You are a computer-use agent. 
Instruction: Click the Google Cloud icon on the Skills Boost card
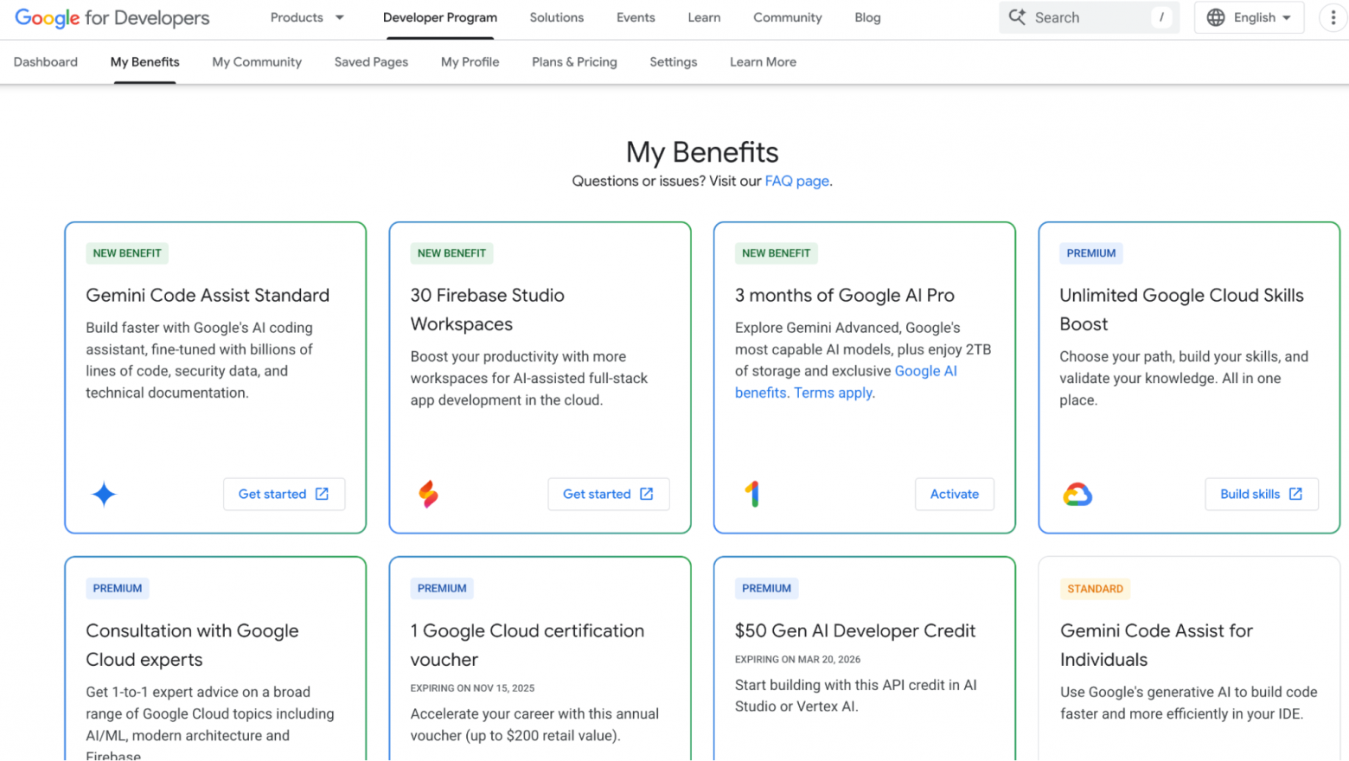coord(1077,495)
